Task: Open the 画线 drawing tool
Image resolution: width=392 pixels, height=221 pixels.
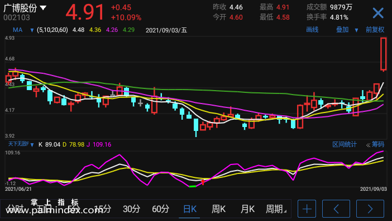Action: pyautogui.click(x=312, y=30)
